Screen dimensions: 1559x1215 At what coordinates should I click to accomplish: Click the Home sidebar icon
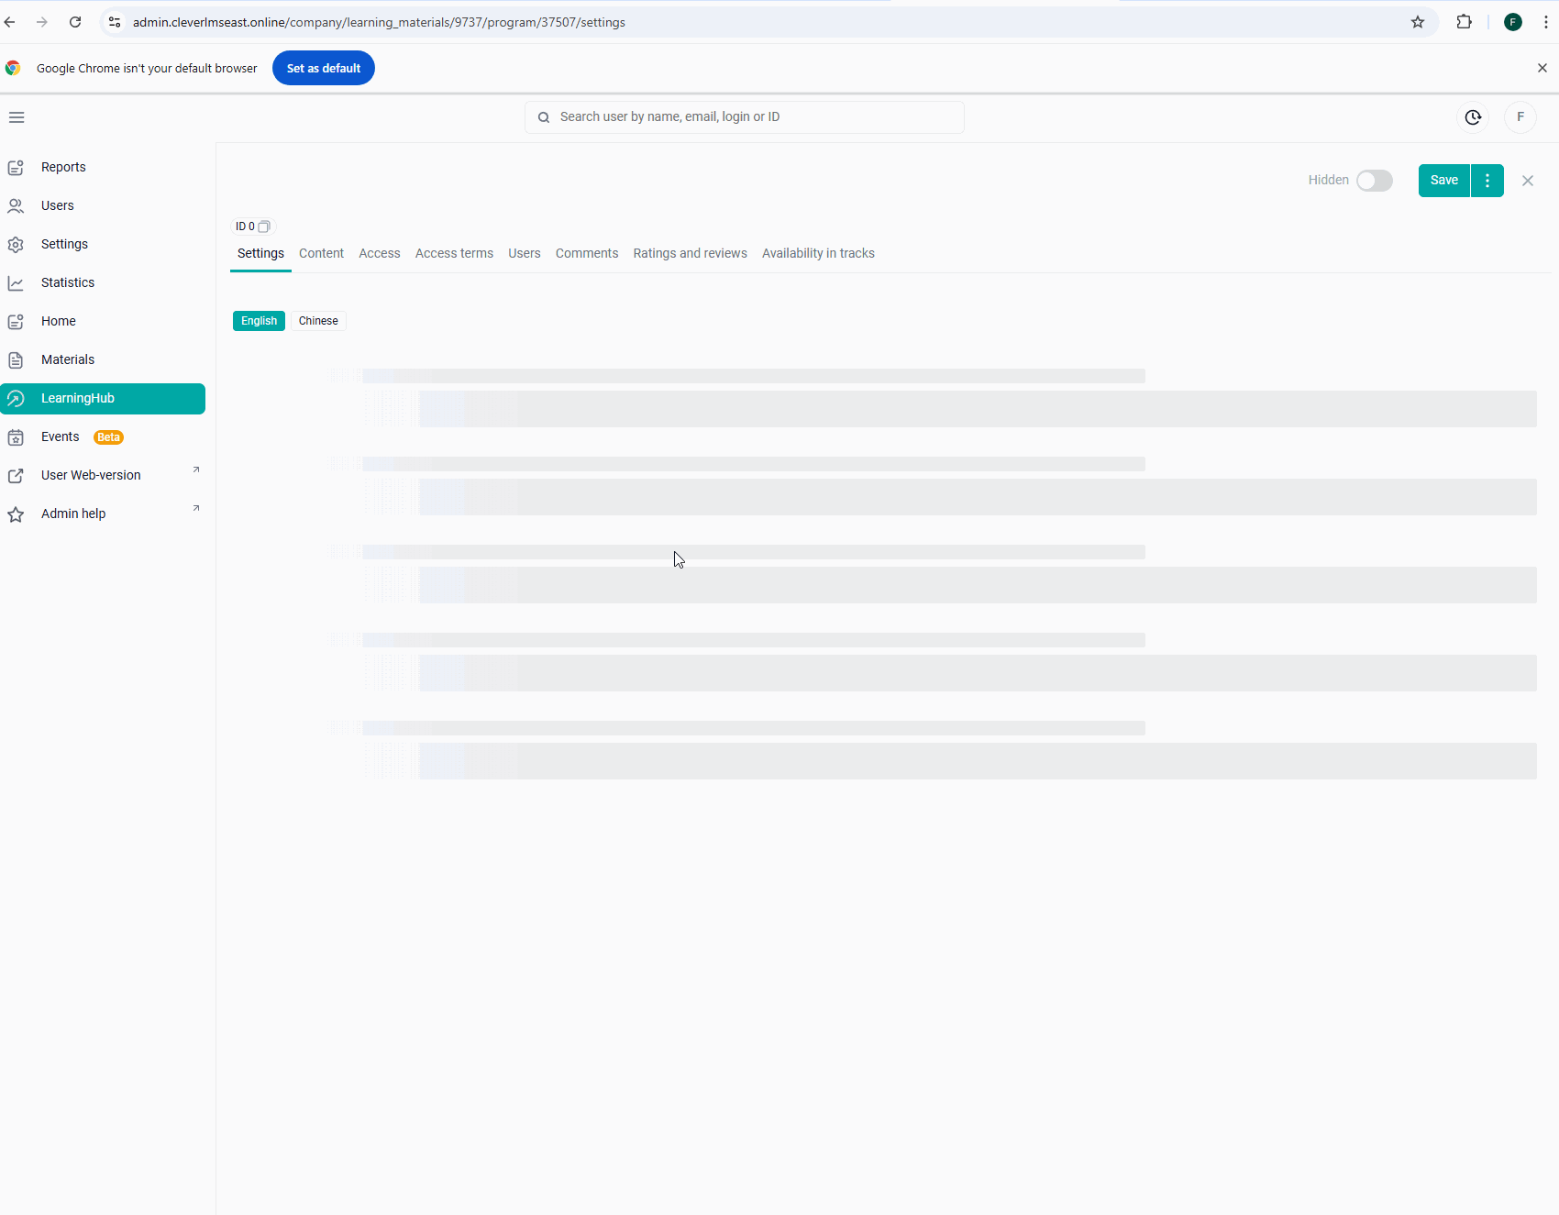tap(16, 321)
